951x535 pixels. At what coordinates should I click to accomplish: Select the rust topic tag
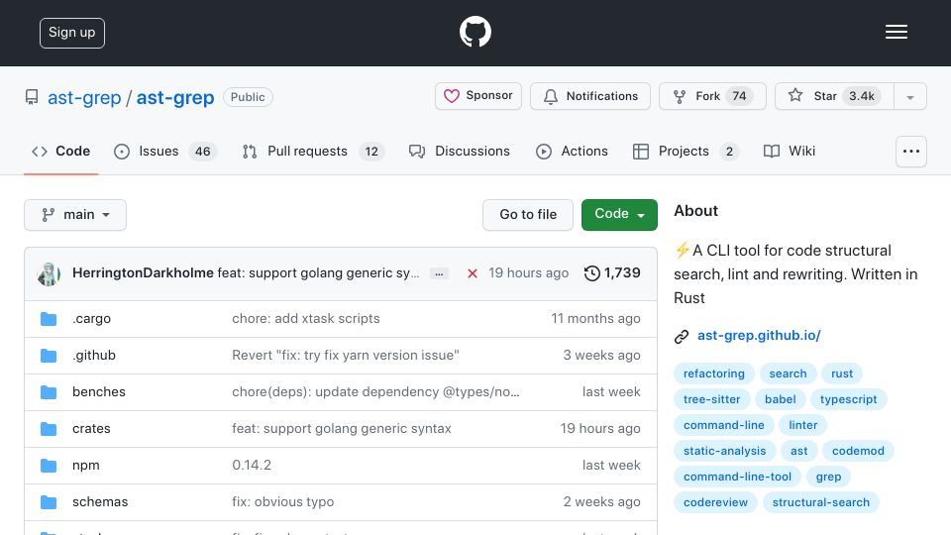click(x=842, y=374)
